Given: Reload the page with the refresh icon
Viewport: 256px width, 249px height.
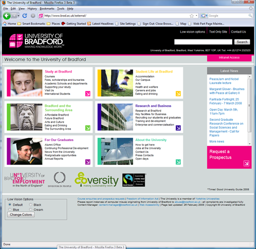Looking at the screenshot, I should click(x=25, y=16).
